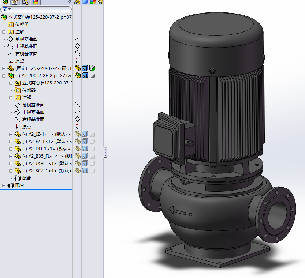Select the top-level 上视基准面 plane
The image size is (305, 278).
tap(26, 46)
